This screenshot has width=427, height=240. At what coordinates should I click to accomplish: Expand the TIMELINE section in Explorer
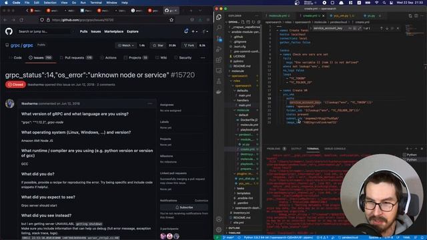tap(242, 233)
